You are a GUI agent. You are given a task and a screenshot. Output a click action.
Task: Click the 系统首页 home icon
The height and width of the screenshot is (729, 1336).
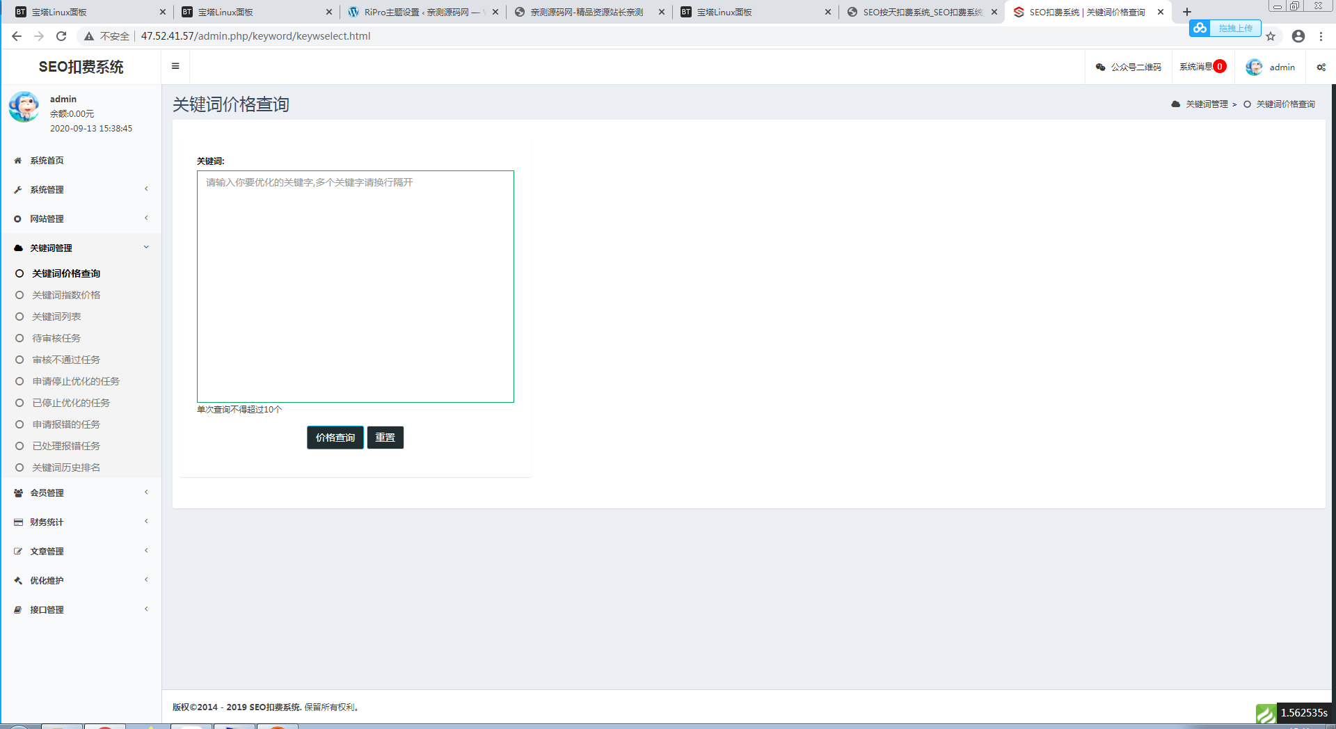18,161
